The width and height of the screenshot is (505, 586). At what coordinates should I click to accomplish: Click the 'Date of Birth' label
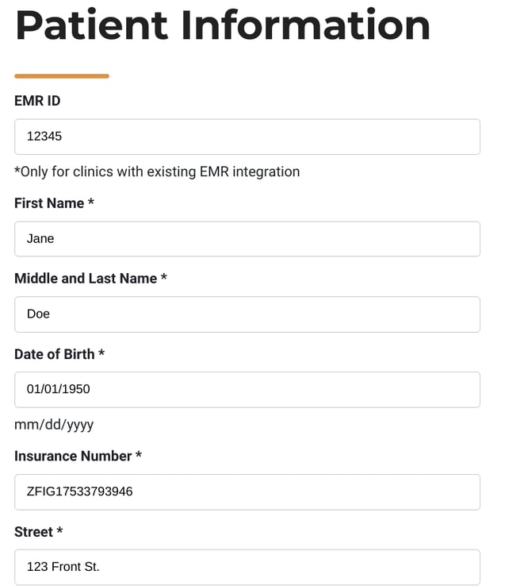[x=55, y=354]
